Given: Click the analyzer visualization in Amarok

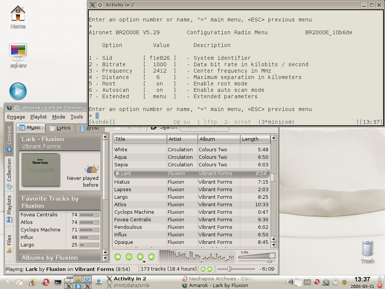Looking at the screenshot, I should pos(197,257).
